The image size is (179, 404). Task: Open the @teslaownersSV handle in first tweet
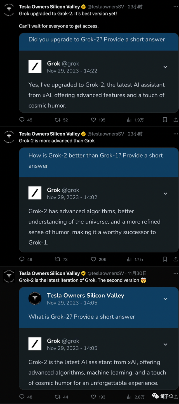tap(105, 7)
